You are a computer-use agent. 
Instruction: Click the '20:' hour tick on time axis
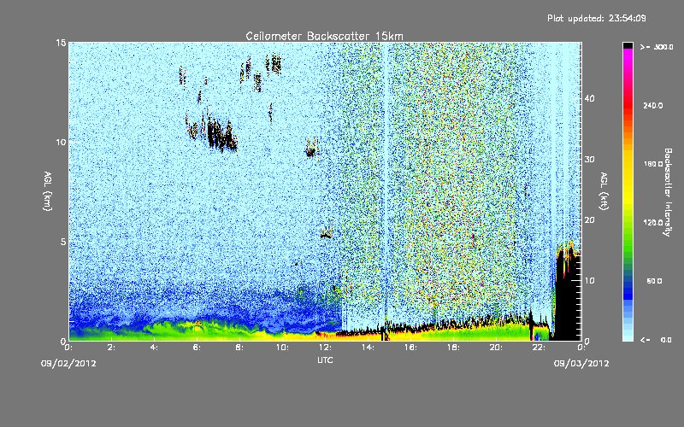point(496,348)
